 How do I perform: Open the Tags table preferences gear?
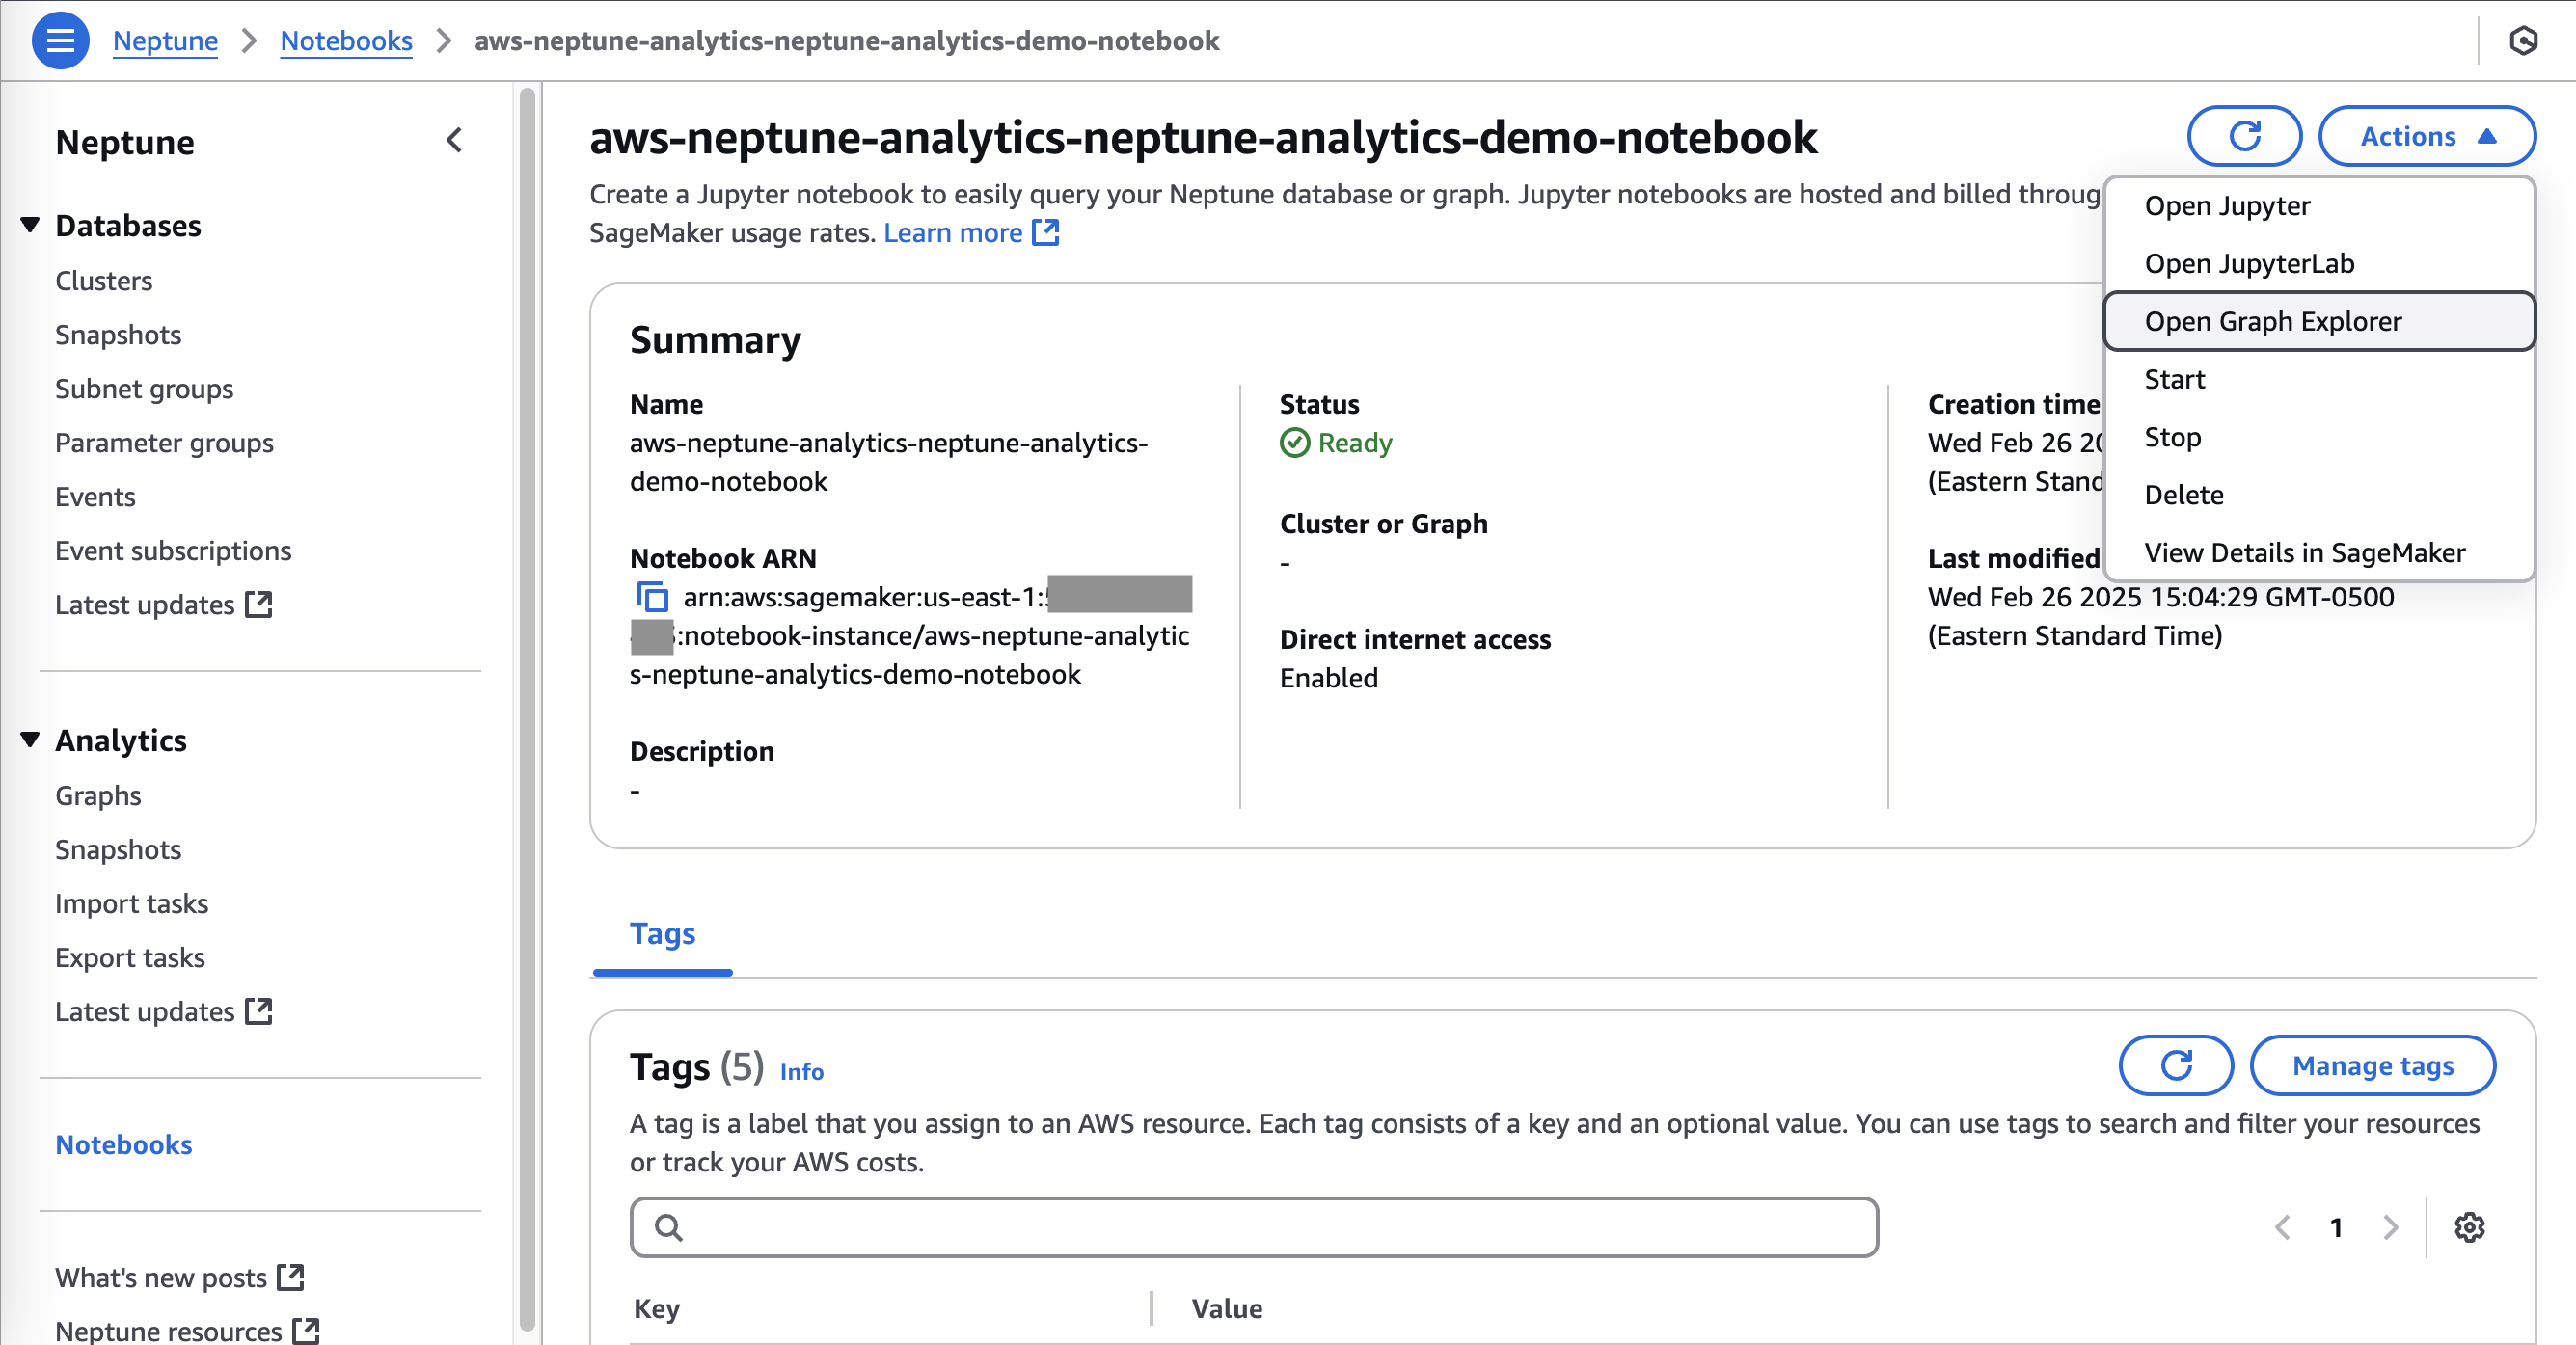click(x=2470, y=1228)
